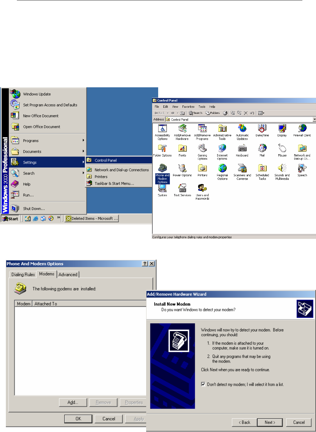Launch Internet Explorer from Quick Launch
316x432 pixels.
tap(35, 218)
